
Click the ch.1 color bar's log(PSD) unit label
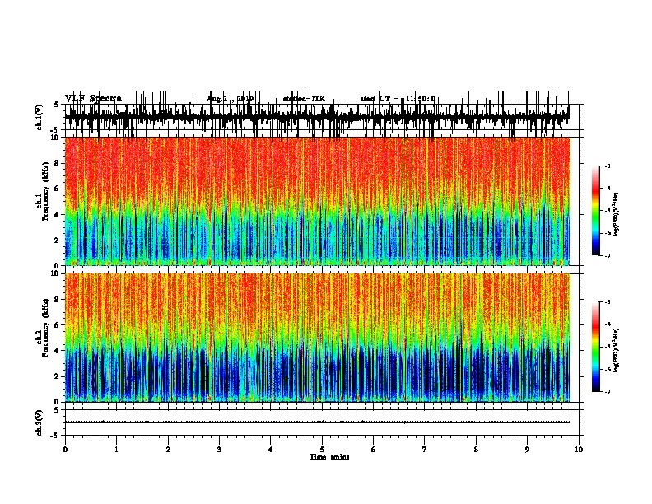click(x=616, y=214)
